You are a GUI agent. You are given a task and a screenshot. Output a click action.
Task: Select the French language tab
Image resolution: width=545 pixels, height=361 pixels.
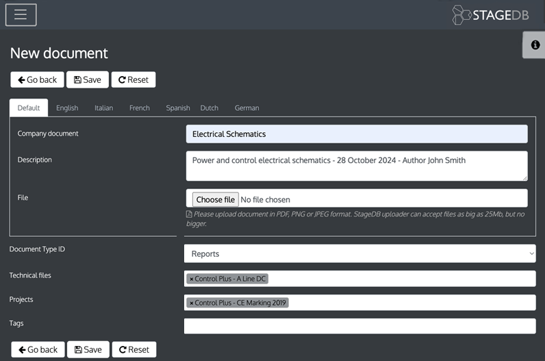140,108
